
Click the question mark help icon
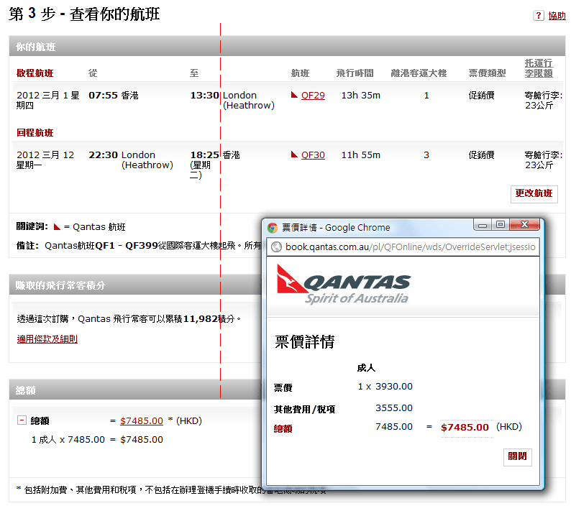click(538, 16)
